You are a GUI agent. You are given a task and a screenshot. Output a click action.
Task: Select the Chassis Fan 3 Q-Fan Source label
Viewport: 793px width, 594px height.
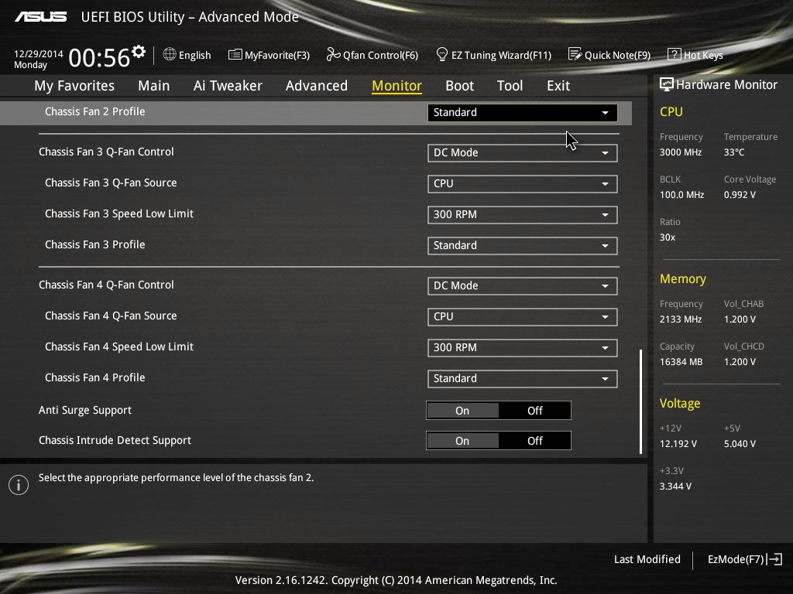pos(111,183)
